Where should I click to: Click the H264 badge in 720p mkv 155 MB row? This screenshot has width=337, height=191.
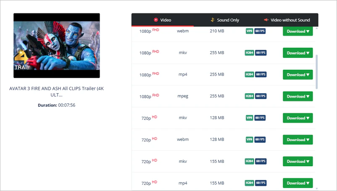pyautogui.click(x=249, y=161)
